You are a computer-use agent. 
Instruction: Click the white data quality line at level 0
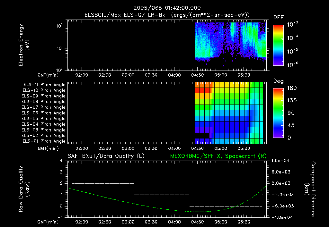[226, 206]
